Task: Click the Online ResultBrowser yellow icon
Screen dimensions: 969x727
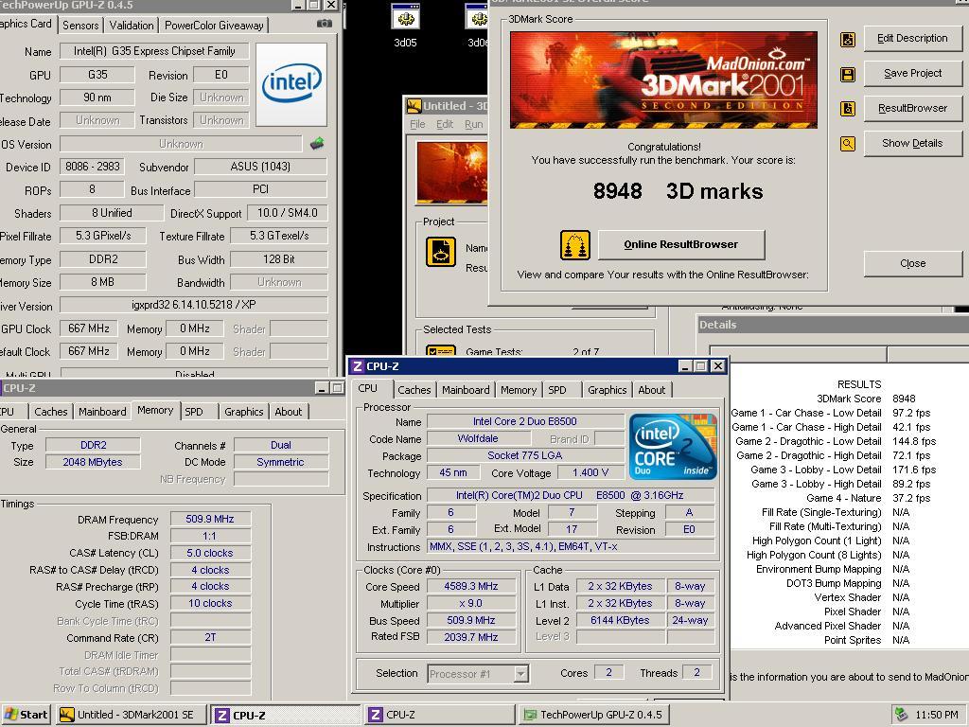Action: point(574,245)
